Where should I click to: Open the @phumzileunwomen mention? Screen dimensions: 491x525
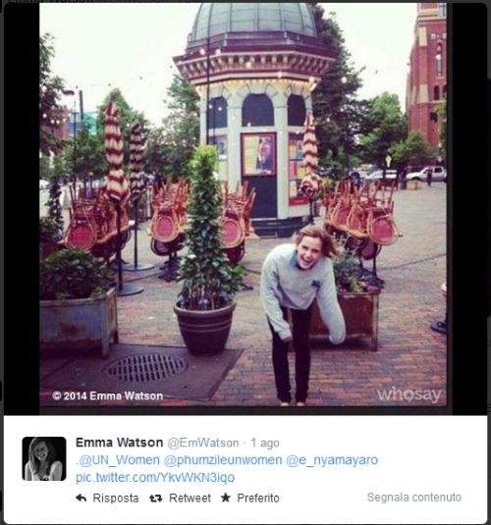click(x=223, y=460)
